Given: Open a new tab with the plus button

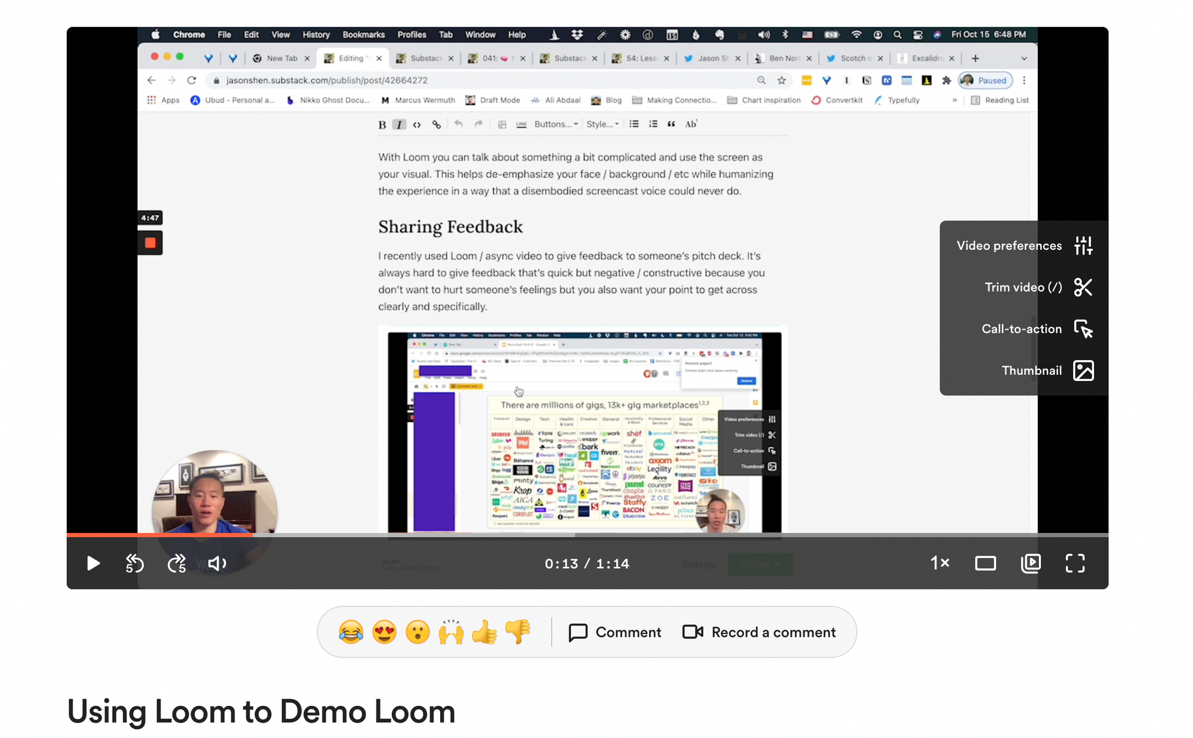Looking at the screenshot, I should tap(975, 58).
